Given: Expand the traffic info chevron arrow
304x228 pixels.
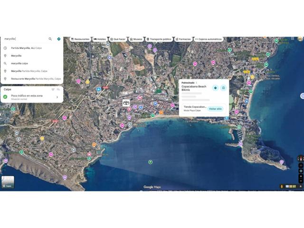Looking at the screenshot, I should pos(57,97).
